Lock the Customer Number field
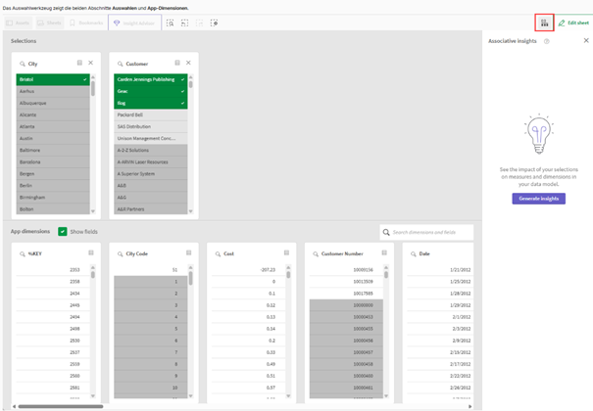593x411 pixels. tap(384, 252)
